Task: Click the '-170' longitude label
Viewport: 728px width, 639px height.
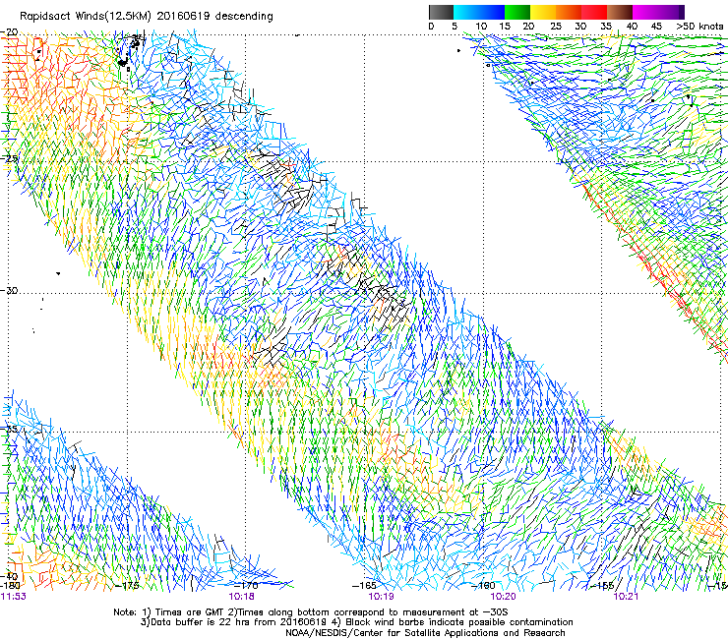Action: tap(246, 586)
